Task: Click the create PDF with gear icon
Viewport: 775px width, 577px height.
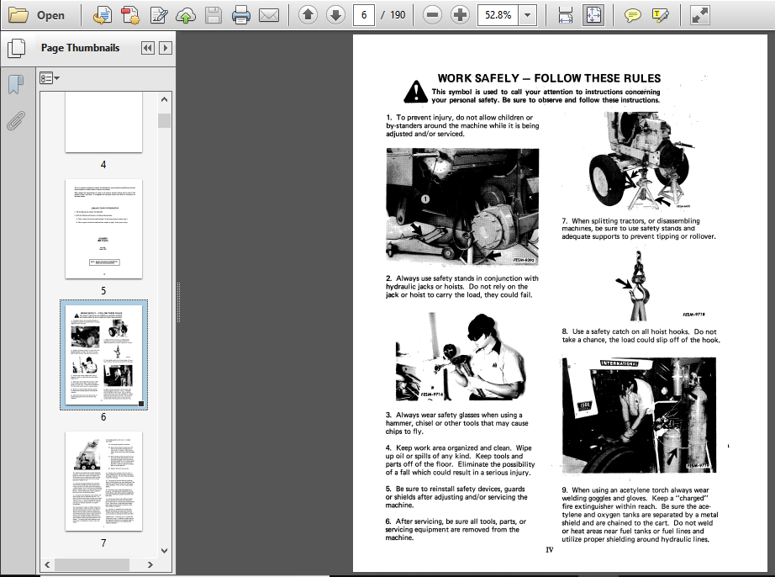Action: click(130, 15)
